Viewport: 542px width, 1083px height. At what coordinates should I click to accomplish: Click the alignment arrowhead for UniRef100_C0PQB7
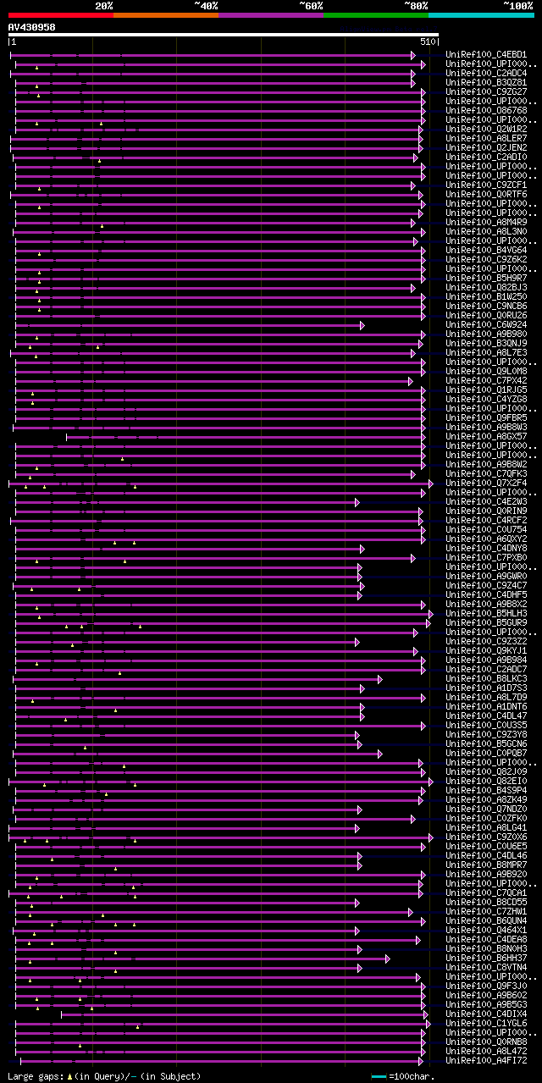(380, 754)
